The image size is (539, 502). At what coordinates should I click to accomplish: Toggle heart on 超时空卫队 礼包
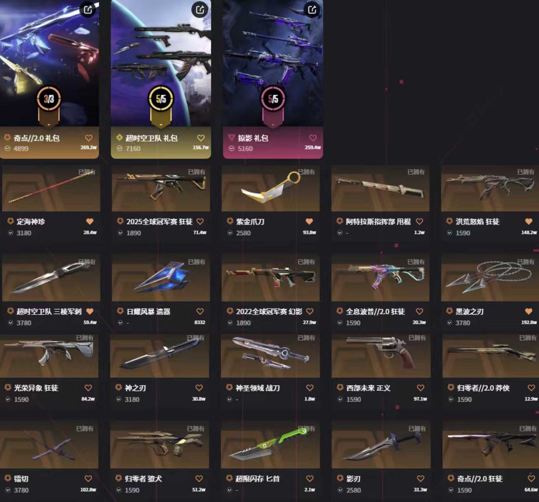[x=201, y=138]
